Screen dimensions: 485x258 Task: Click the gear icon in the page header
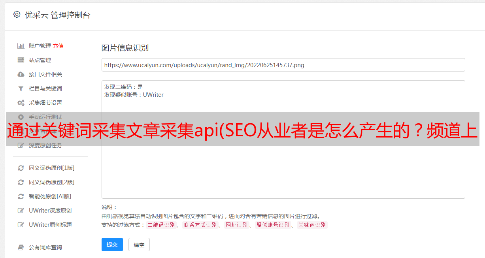pos(17,15)
